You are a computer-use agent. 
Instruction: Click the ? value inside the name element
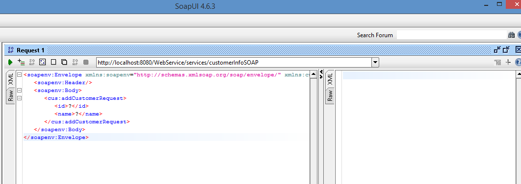77,114
